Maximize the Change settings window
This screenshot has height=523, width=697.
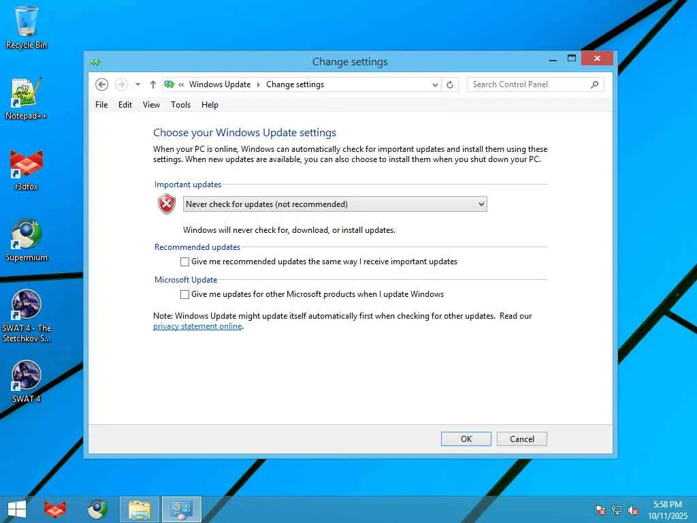[572, 59]
